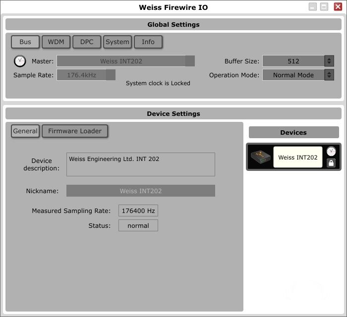Open the Master device dropdown

(x=126, y=61)
